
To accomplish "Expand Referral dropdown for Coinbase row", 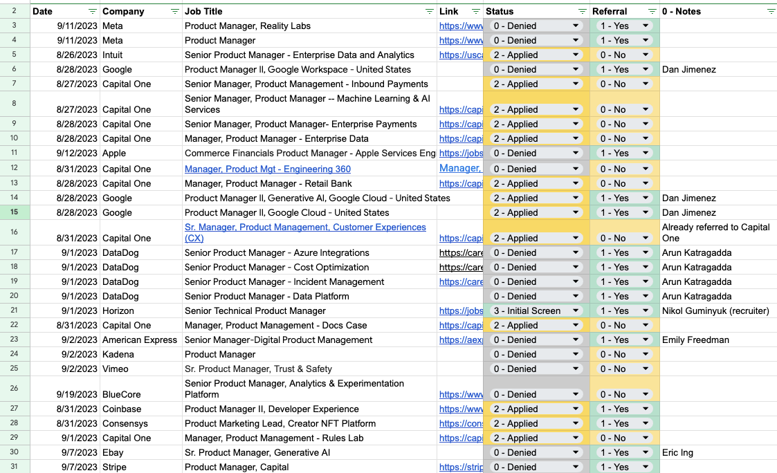I will click(645, 409).
